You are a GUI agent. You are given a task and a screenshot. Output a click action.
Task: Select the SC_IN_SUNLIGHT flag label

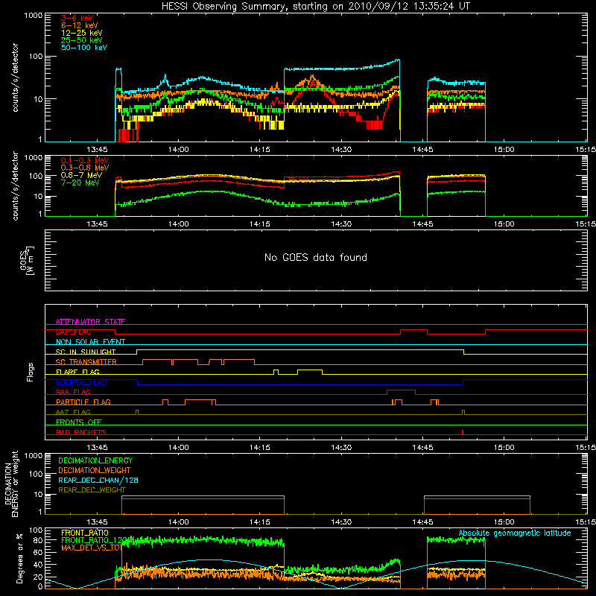[86, 352]
